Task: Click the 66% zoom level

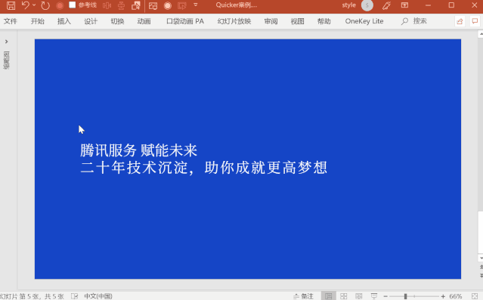Action: (456, 296)
